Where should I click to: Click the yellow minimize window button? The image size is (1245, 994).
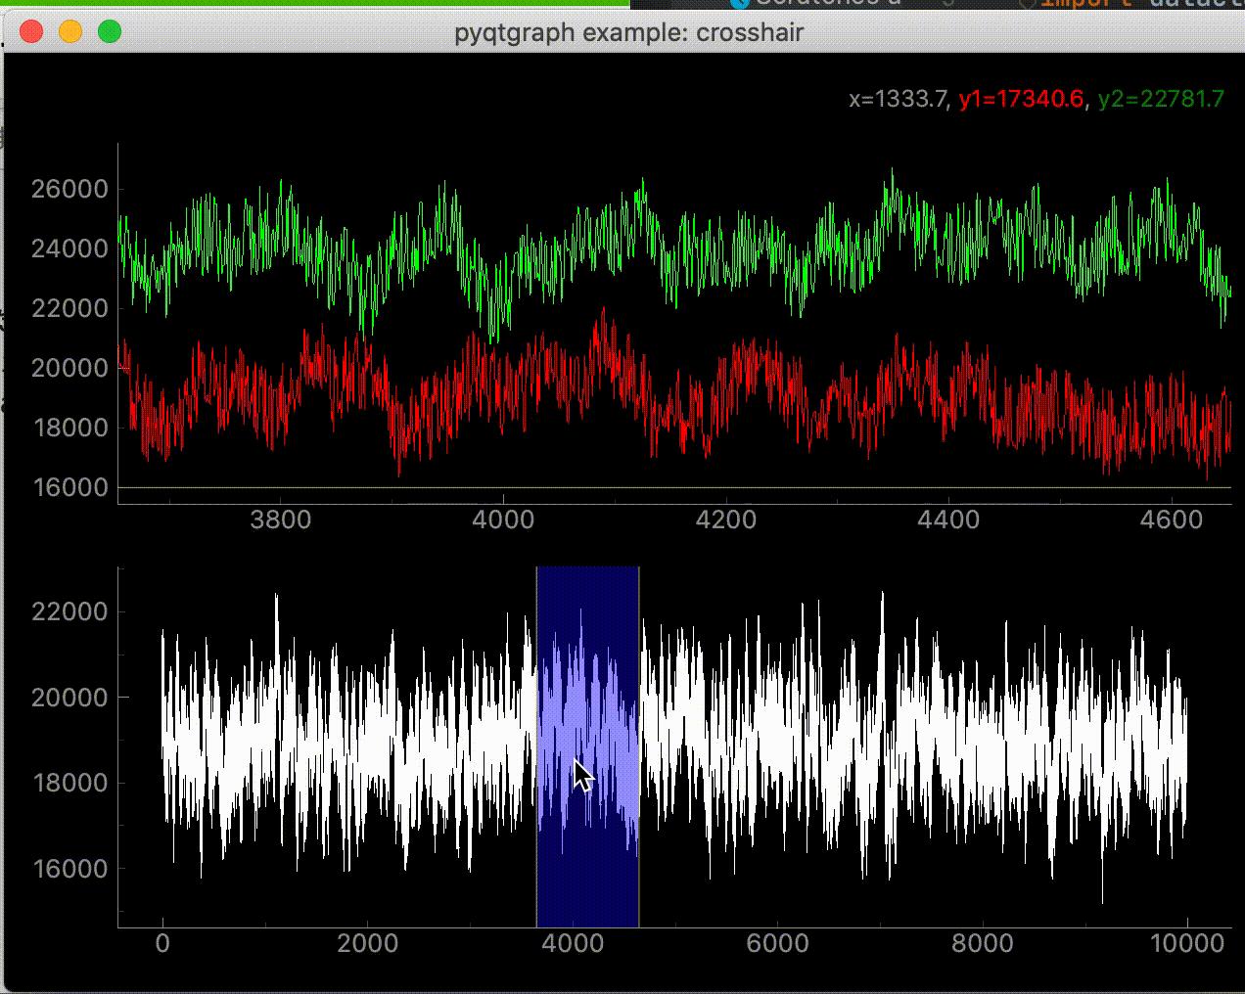click(70, 32)
